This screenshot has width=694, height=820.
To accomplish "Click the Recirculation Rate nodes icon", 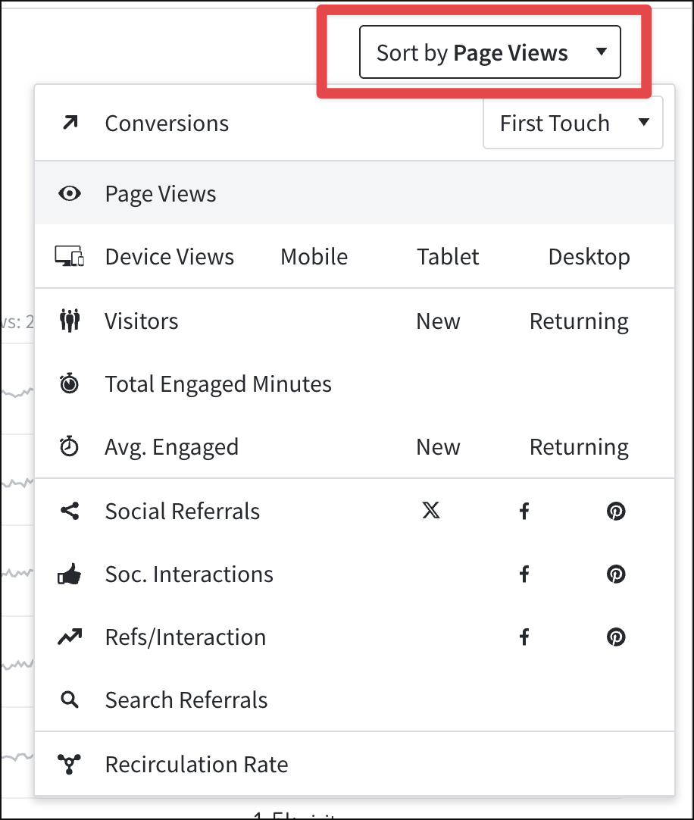I will [70, 764].
